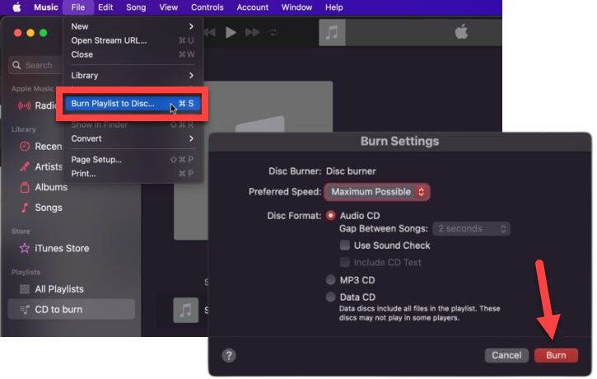Open iTunes Store star icon
Image resolution: width=597 pixels, height=379 pixels.
point(25,248)
